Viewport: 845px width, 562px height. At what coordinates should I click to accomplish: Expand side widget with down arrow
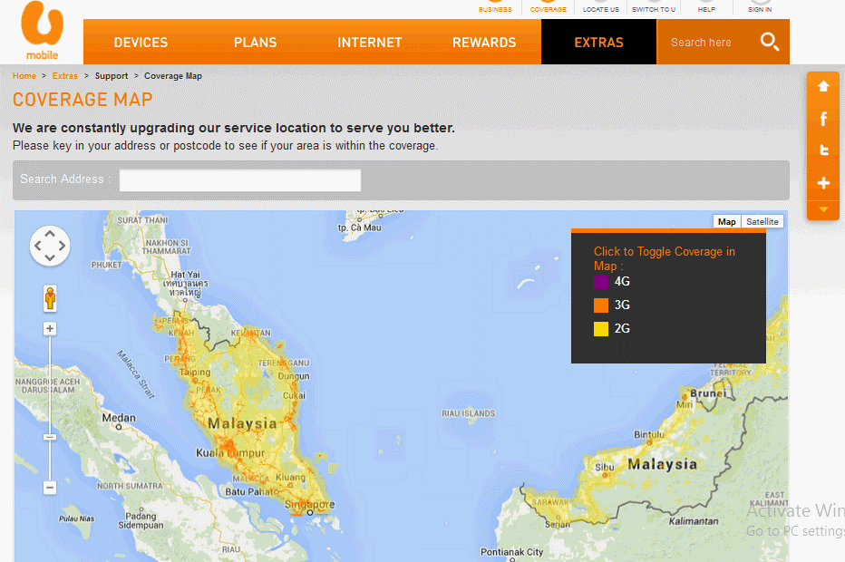(x=823, y=209)
